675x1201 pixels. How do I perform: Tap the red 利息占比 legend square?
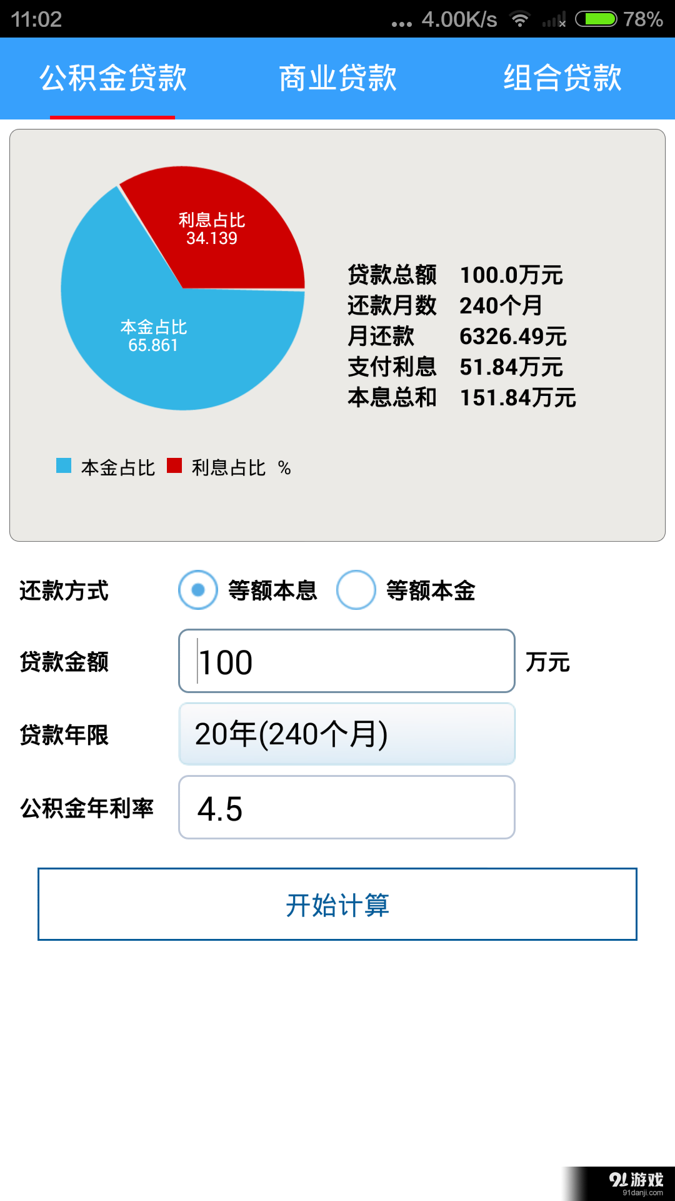point(173,465)
